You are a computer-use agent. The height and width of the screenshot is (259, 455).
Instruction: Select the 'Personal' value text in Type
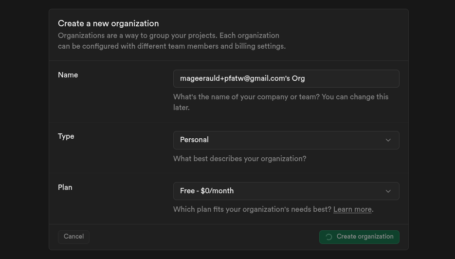click(194, 140)
